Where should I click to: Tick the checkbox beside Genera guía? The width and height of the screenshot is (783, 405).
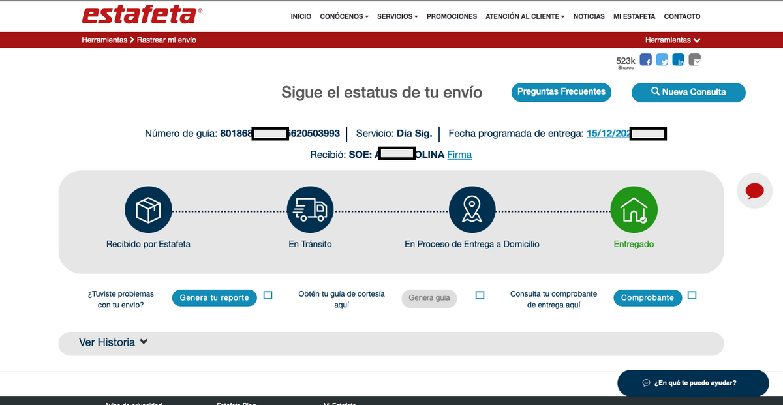pos(480,295)
